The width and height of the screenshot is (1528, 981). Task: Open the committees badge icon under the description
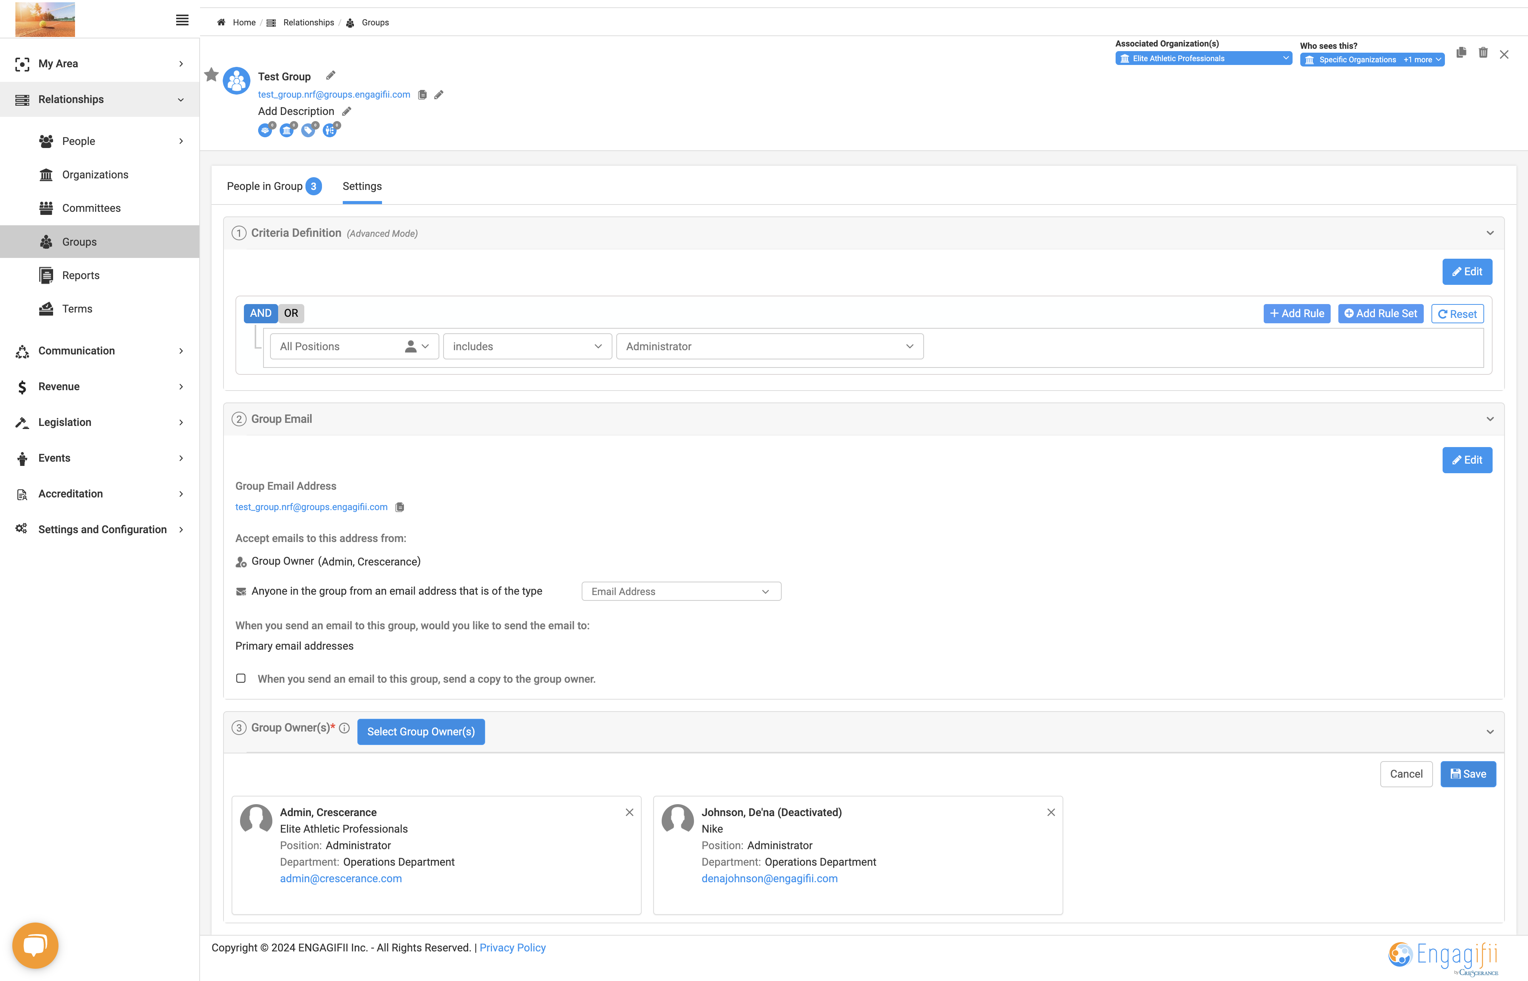[266, 129]
